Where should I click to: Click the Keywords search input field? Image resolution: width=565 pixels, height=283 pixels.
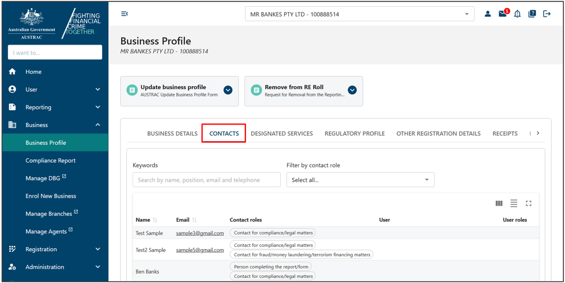click(206, 180)
